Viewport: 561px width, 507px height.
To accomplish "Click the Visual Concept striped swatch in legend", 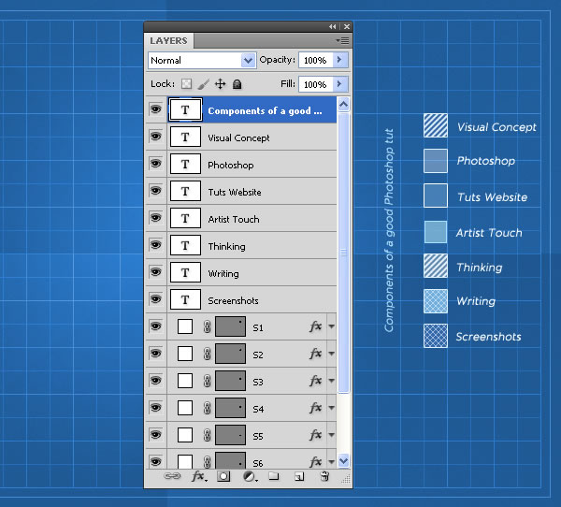I will [436, 125].
